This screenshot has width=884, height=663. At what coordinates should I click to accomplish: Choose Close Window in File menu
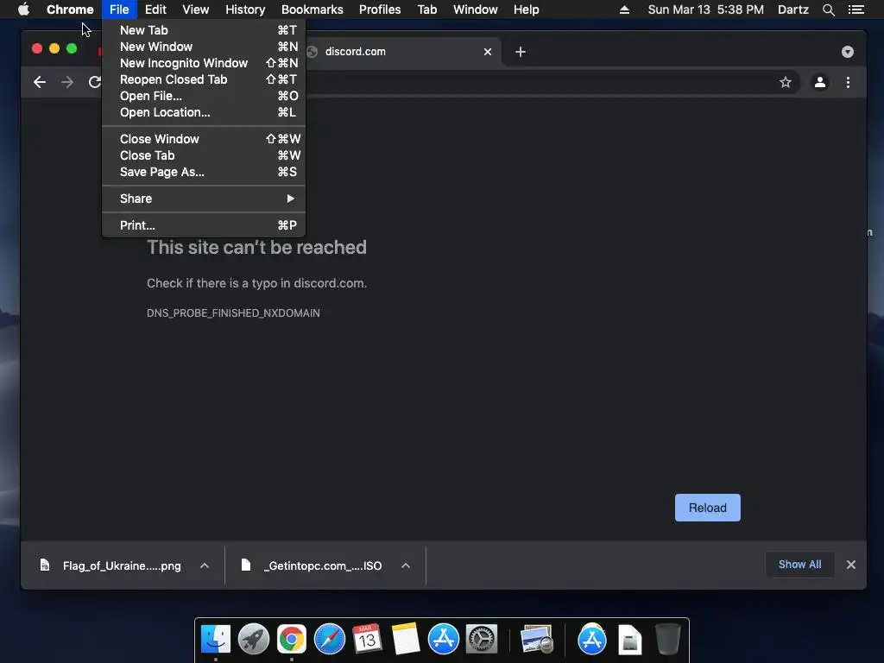(204, 139)
